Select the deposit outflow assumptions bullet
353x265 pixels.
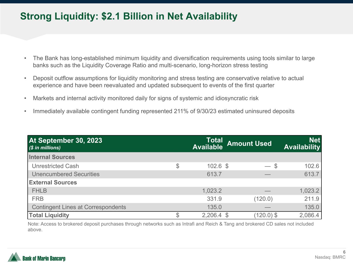point(168,82)
